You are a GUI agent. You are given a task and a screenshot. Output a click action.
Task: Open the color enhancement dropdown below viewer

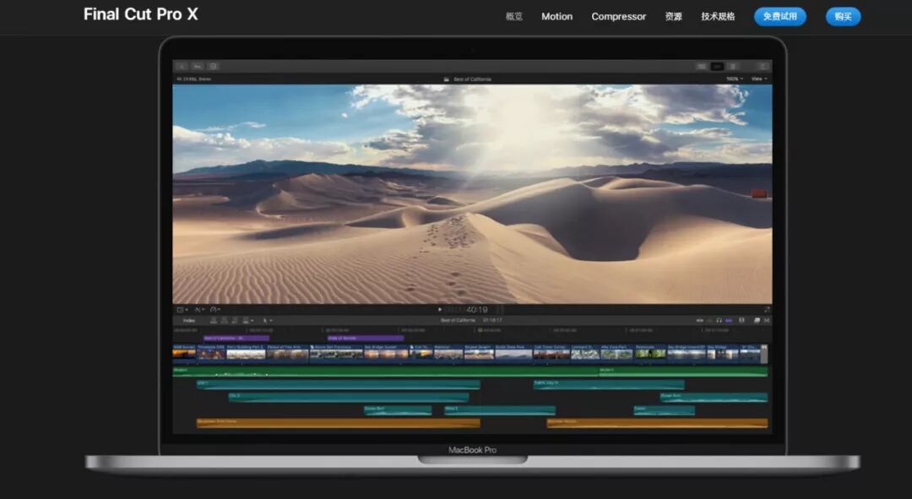click(199, 309)
